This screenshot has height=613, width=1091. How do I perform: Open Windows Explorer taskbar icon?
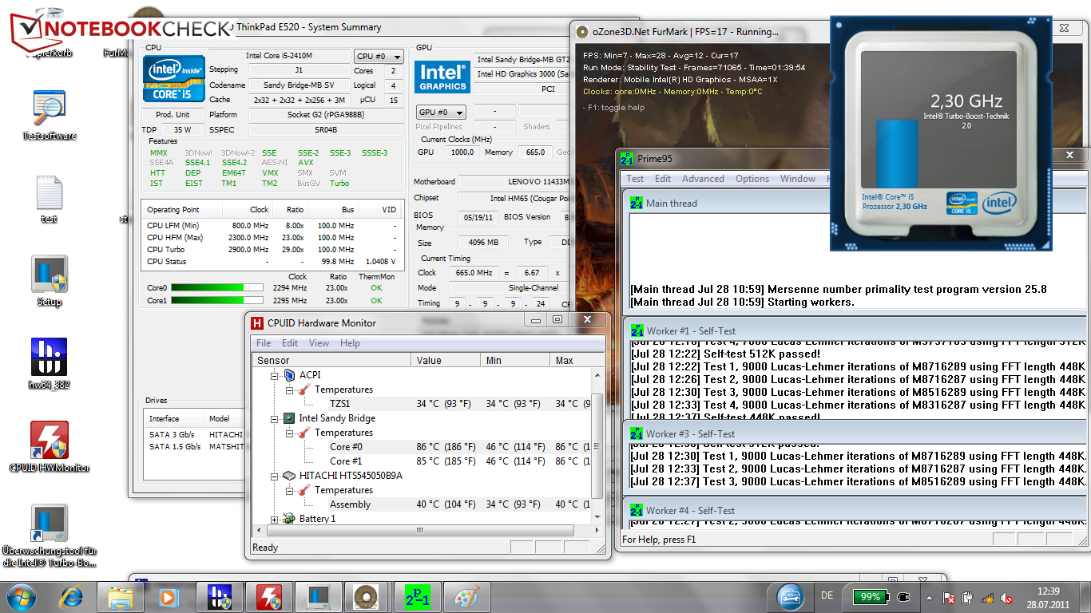coord(121,596)
